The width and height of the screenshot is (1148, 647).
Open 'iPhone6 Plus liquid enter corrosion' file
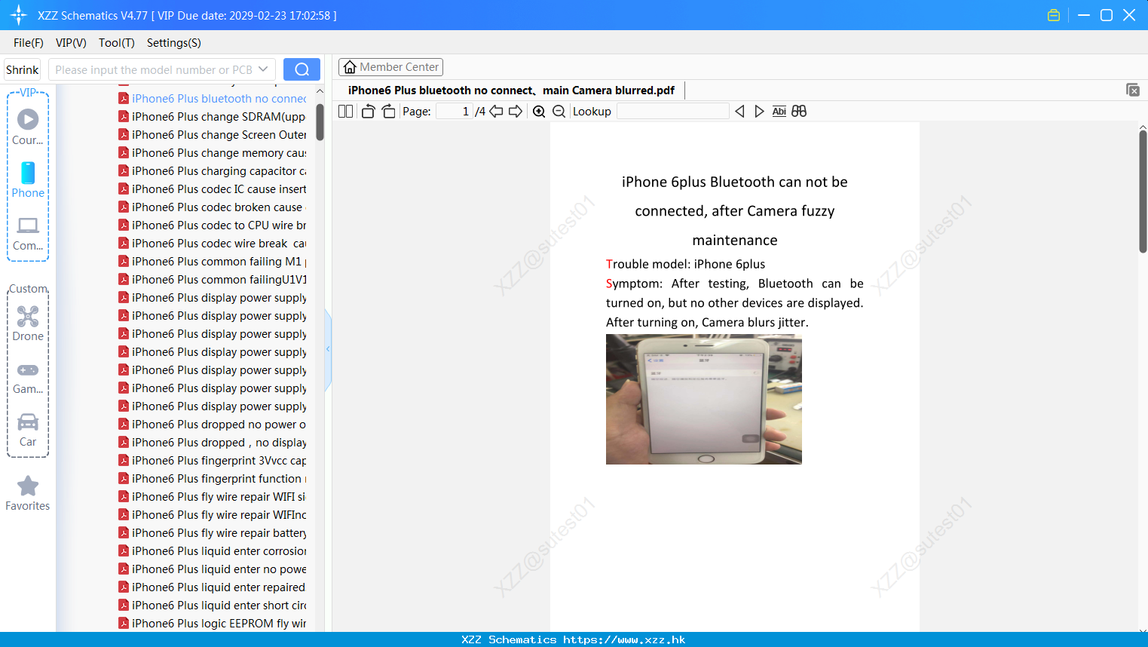click(213, 550)
